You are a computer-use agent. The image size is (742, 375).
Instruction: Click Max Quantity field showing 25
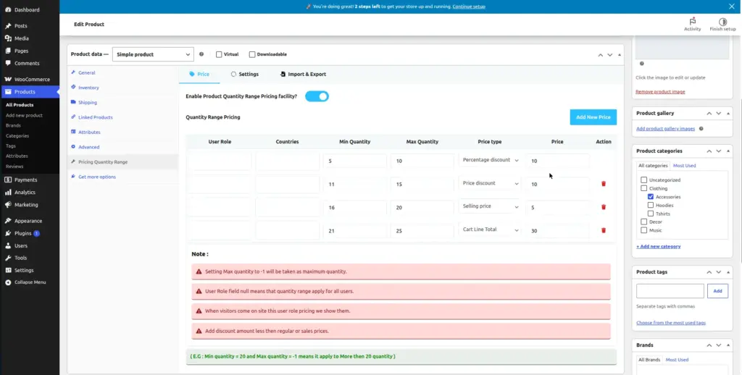pyautogui.click(x=422, y=231)
